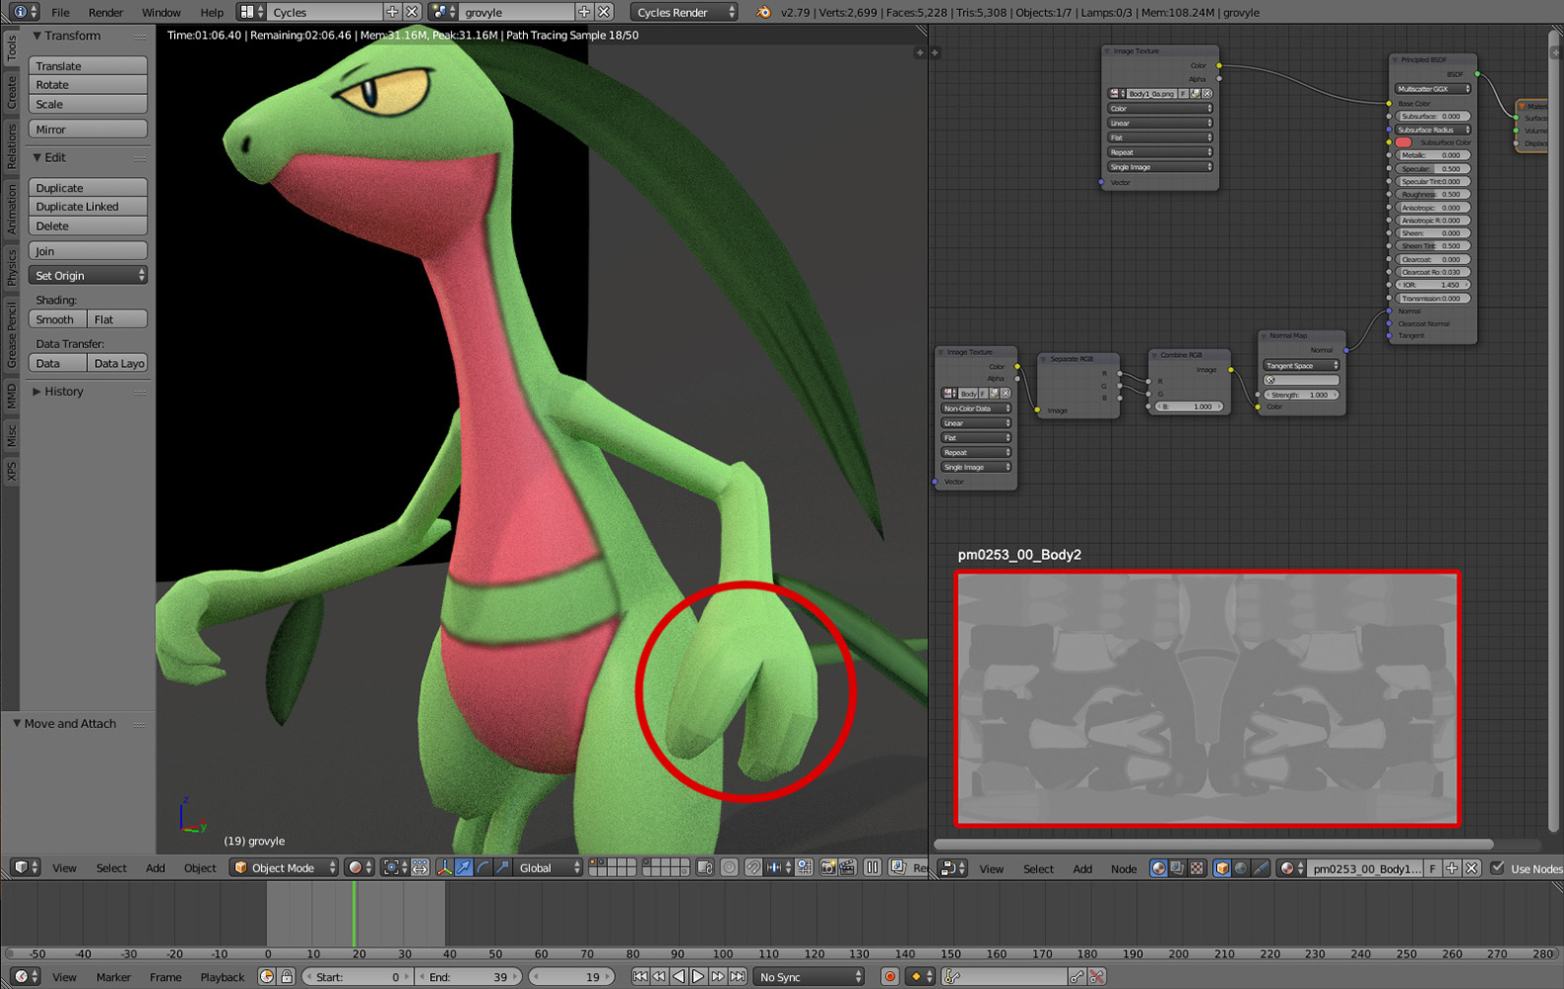Open the No Sync dropdown
Screen dimensions: 1564x989
(x=809, y=976)
